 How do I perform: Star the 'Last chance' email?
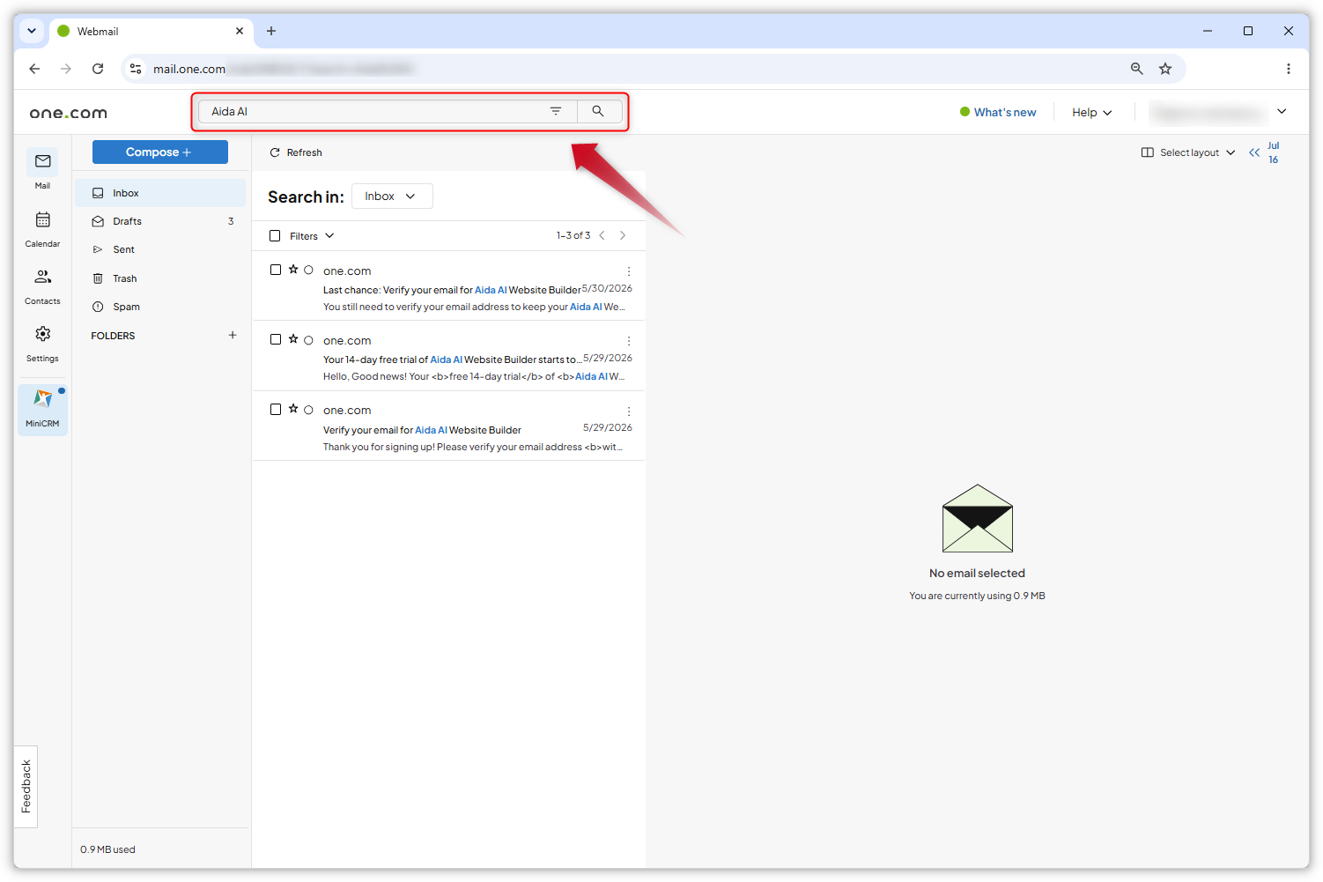(x=293, y=270)
